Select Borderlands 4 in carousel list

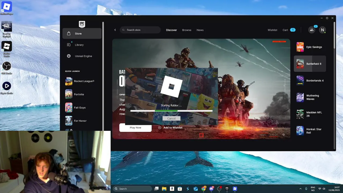(x=310, y=80)
